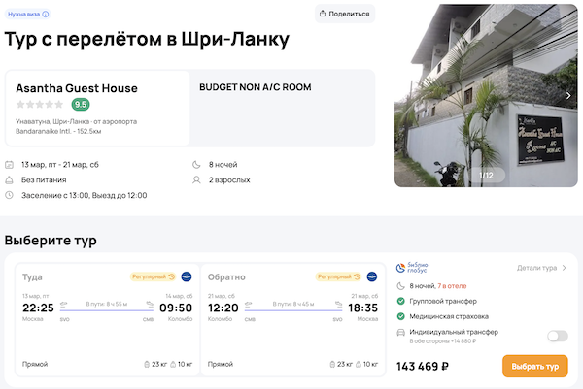Go to next hotel photo with arrow

click(x=568, y=95)
